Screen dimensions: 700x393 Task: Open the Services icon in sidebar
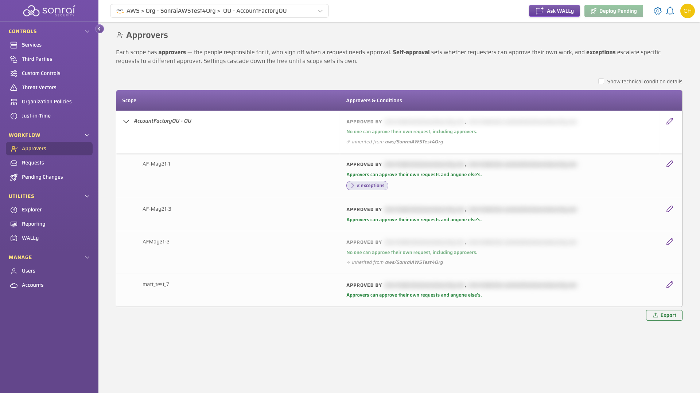(x=14, y=45)
